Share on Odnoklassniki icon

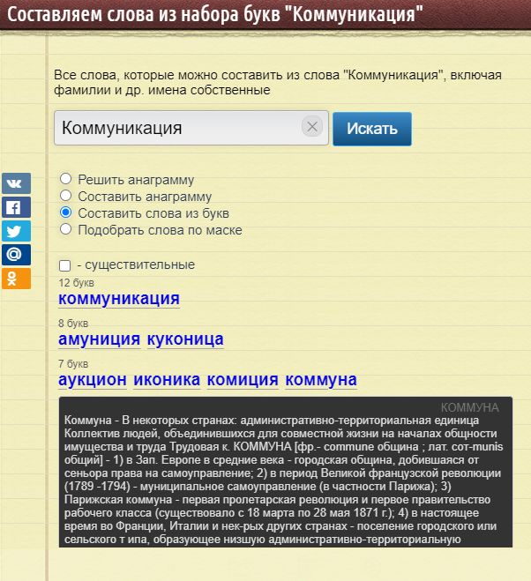pos(15,279)
